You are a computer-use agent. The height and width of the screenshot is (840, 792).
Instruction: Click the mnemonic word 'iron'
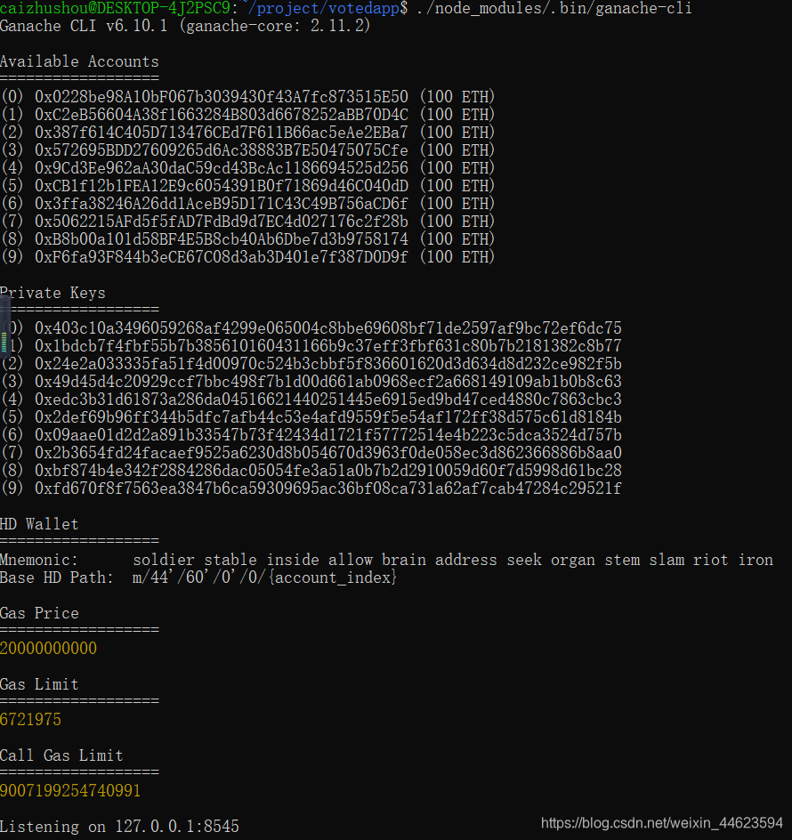[756, 560]
